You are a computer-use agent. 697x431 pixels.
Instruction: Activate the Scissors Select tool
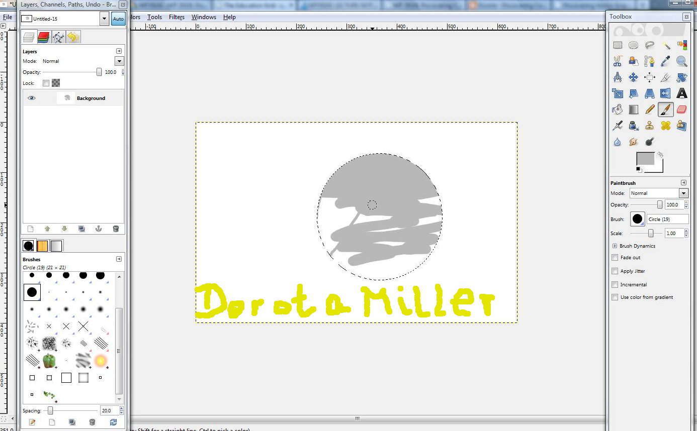(x=617, y=61)
